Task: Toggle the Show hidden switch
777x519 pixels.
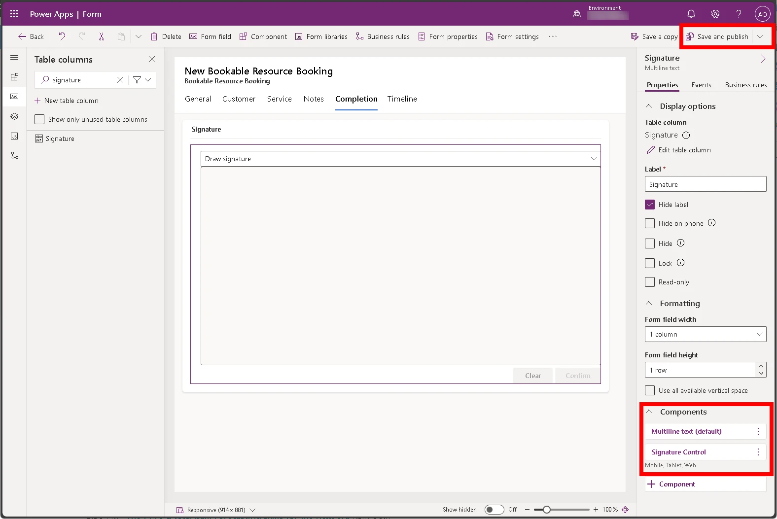Action: coord(494,510)
